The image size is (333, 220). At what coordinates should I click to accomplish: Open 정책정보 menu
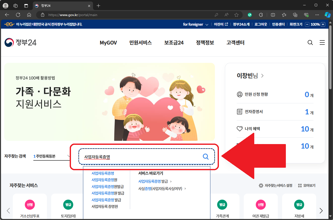tap(205, 43)
